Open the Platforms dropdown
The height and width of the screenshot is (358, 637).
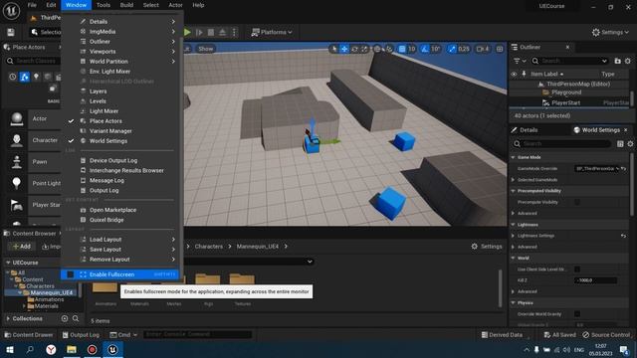272,32
